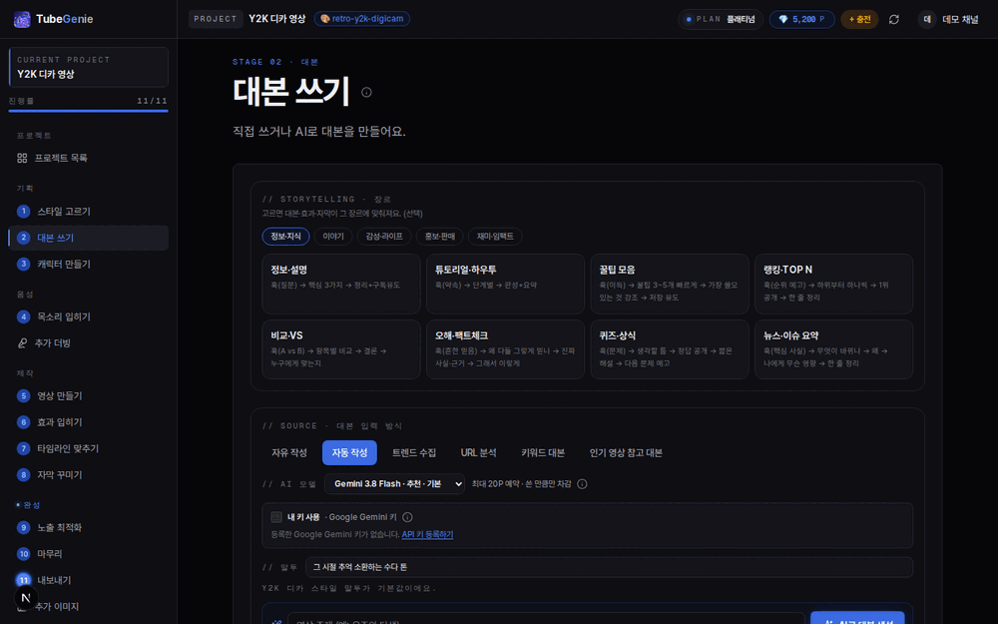Go to step 6 효과 입히기
Viewport: 998px width, 624px height.
pos(89,422)
